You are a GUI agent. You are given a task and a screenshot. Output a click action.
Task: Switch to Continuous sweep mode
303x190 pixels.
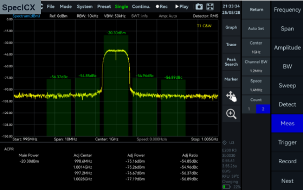(141, 6)
